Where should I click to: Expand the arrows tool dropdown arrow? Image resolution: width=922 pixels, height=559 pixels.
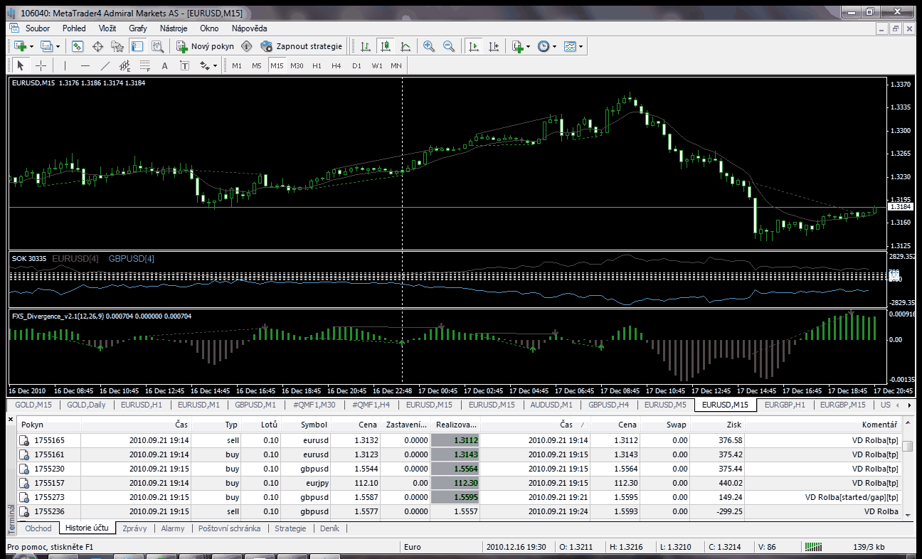coord(216,65)
